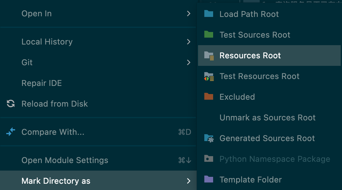Select Generated Sources Root entry
The width and height of the screenshot is (342, 190).
(x=267, y=138)
